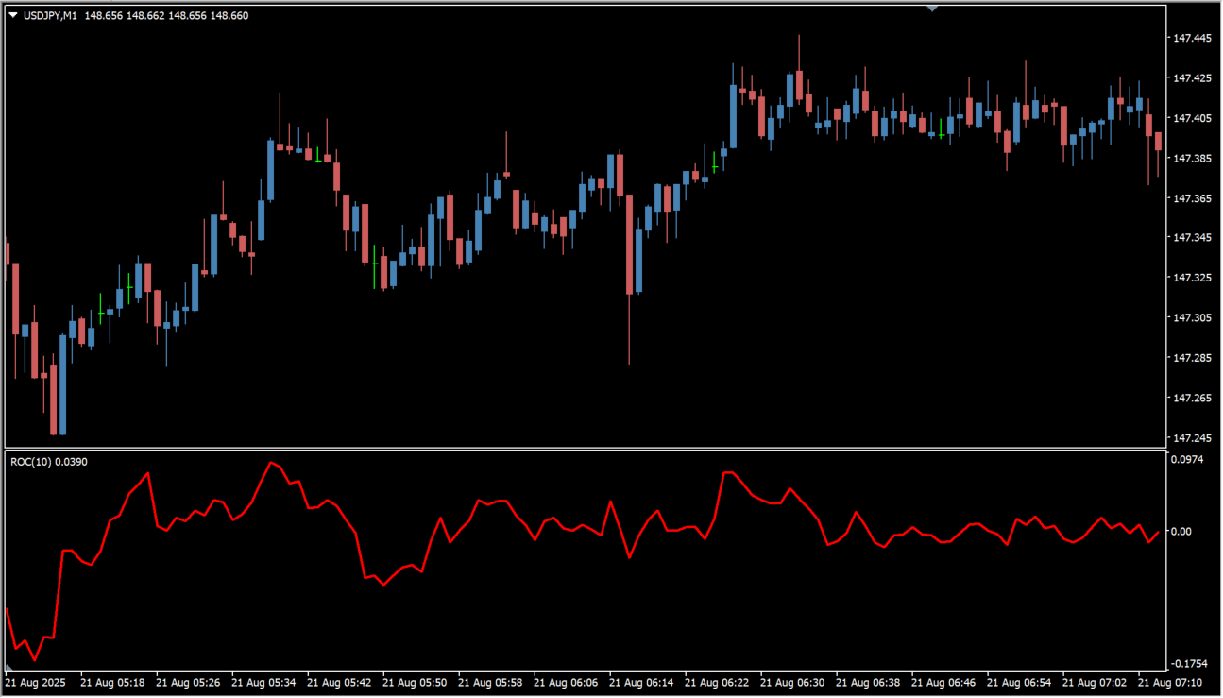Viewport: 1223px width, 698px height.
Task: Click the 21 Aug 05:34 time label
Action: click(263, 682)
